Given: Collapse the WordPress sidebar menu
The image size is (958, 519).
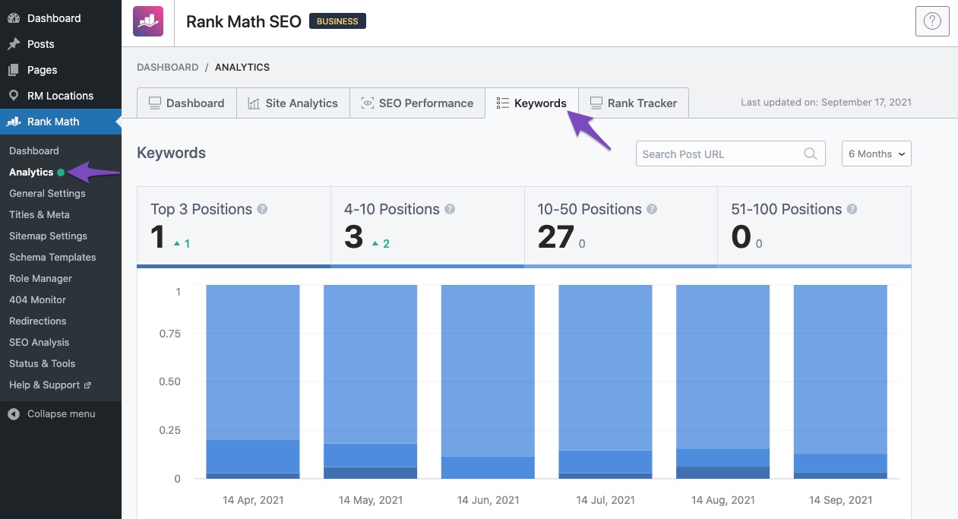Looking at the screenshot, I should point(61,414).
